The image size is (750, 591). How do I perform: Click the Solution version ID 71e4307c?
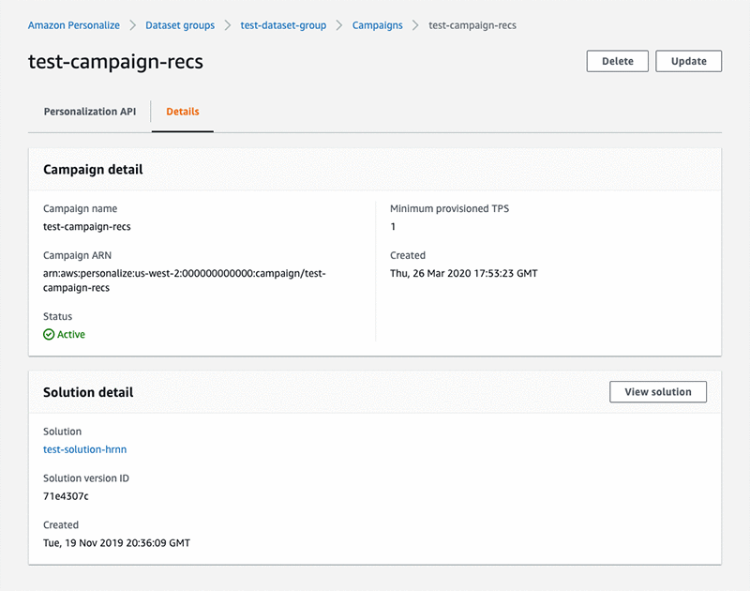(66, 496)
